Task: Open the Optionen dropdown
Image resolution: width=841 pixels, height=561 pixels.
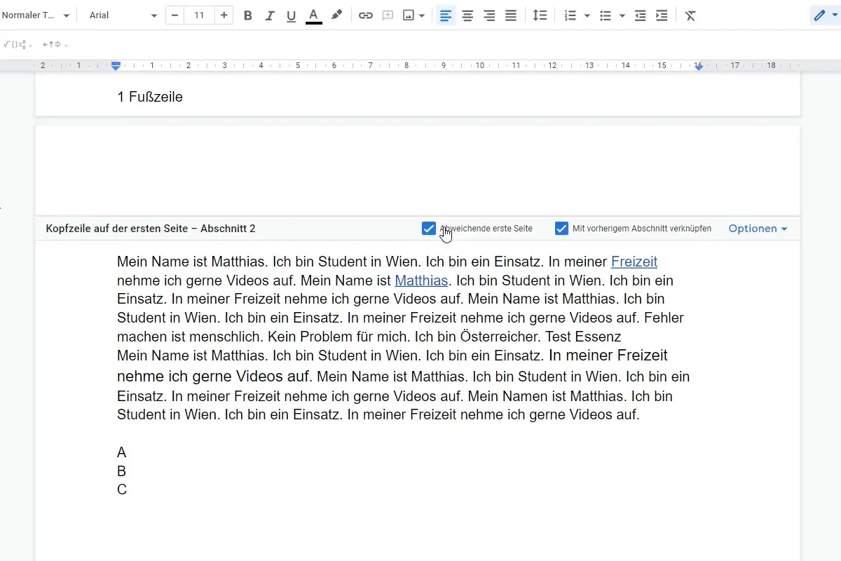Action: (758, 229)
